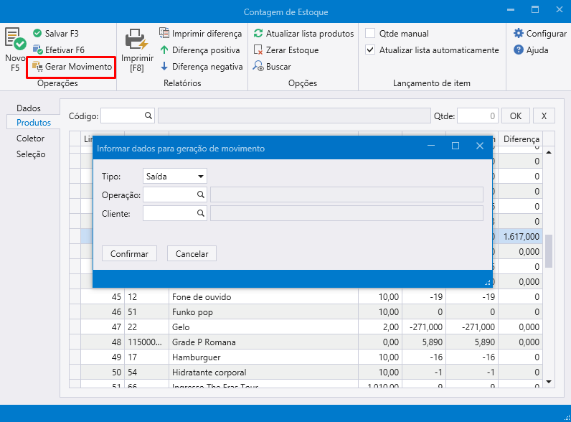Viewport: 571px width, 422px height.
Task: Click Atualizar lista produtos refresh icon
Action: coord(258,34)
